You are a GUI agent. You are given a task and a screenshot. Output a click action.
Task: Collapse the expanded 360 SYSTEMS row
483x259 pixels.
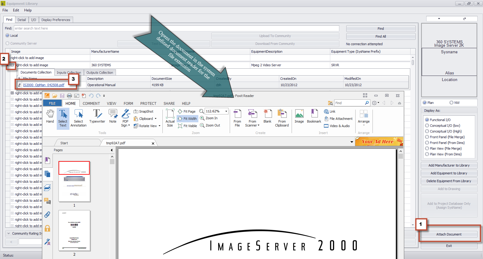(x=12, y=65)
